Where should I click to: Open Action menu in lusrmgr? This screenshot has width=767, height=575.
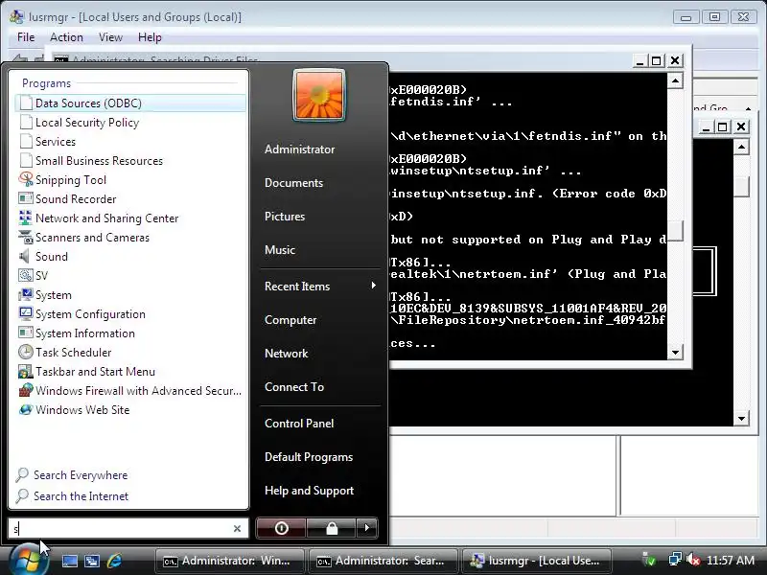66,37
